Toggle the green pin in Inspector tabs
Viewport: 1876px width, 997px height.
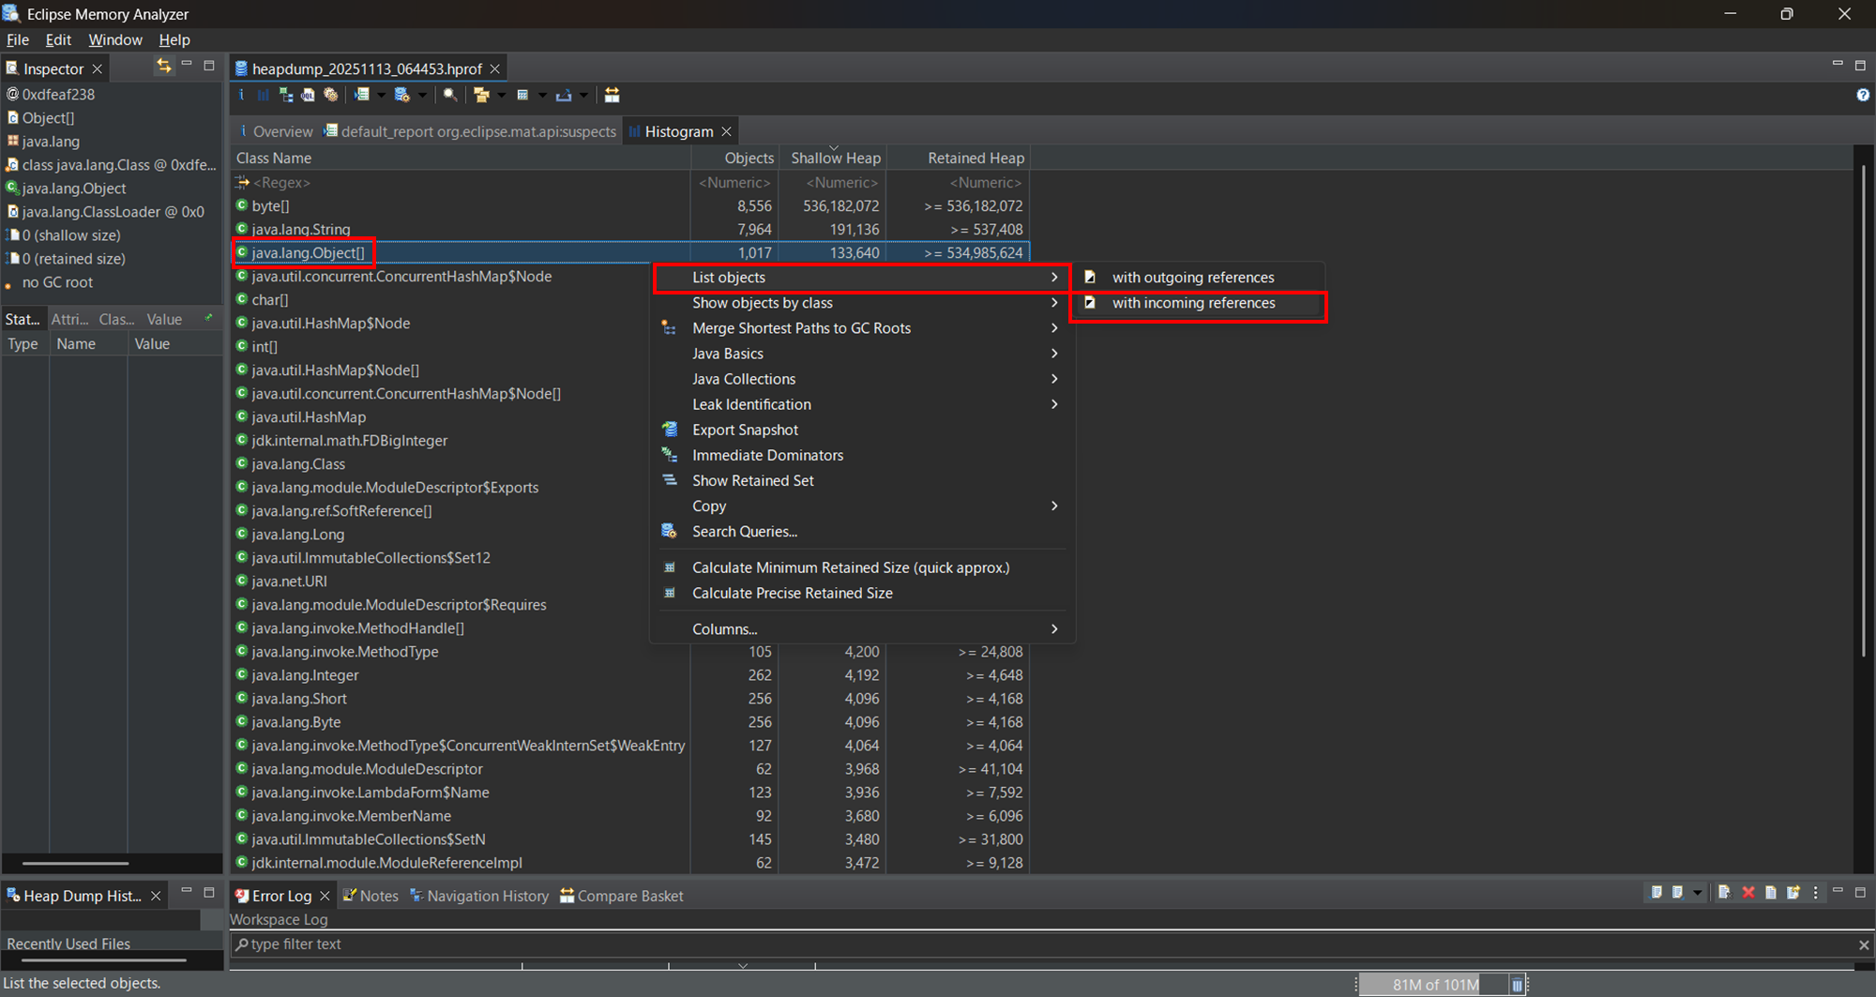pos(208,318)
